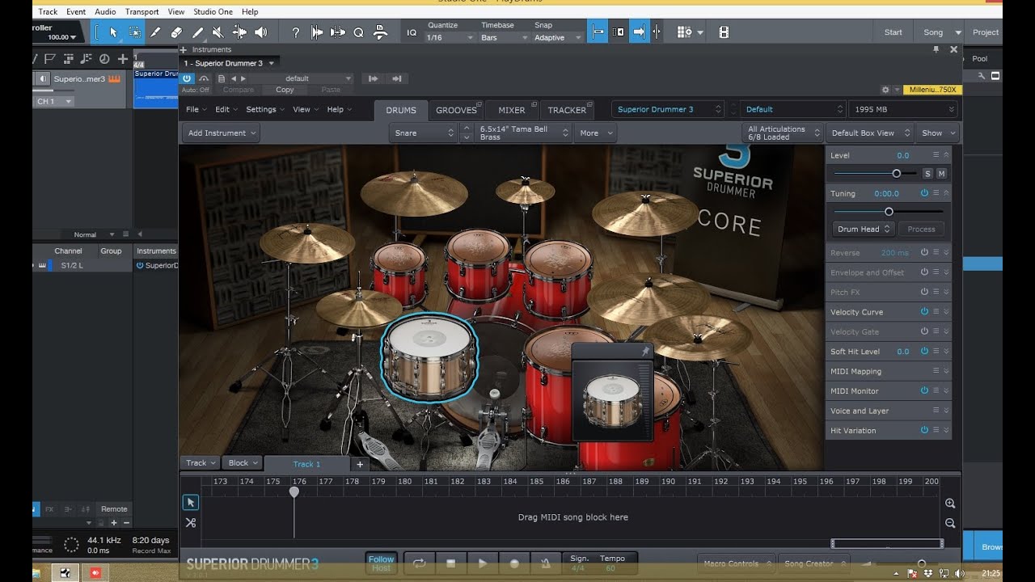Image resolution: width=1035 pixels, height=582 pixels.
Task: Expand the Voice and Layer section
Action: click(946, 411)
